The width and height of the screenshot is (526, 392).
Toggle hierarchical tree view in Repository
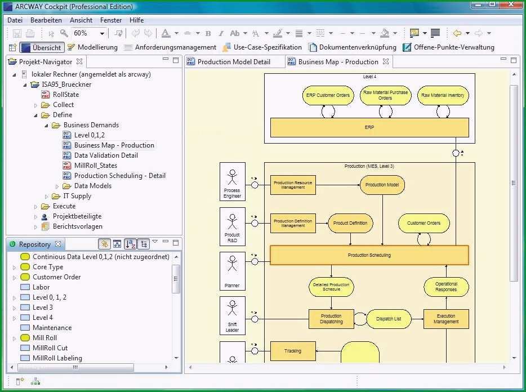pyautogui.click(x=144, y=244)
